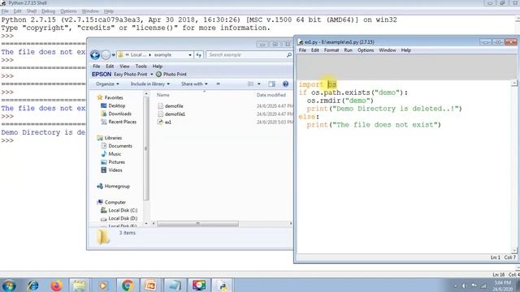Select the ex1 Python file

(168, 122)
